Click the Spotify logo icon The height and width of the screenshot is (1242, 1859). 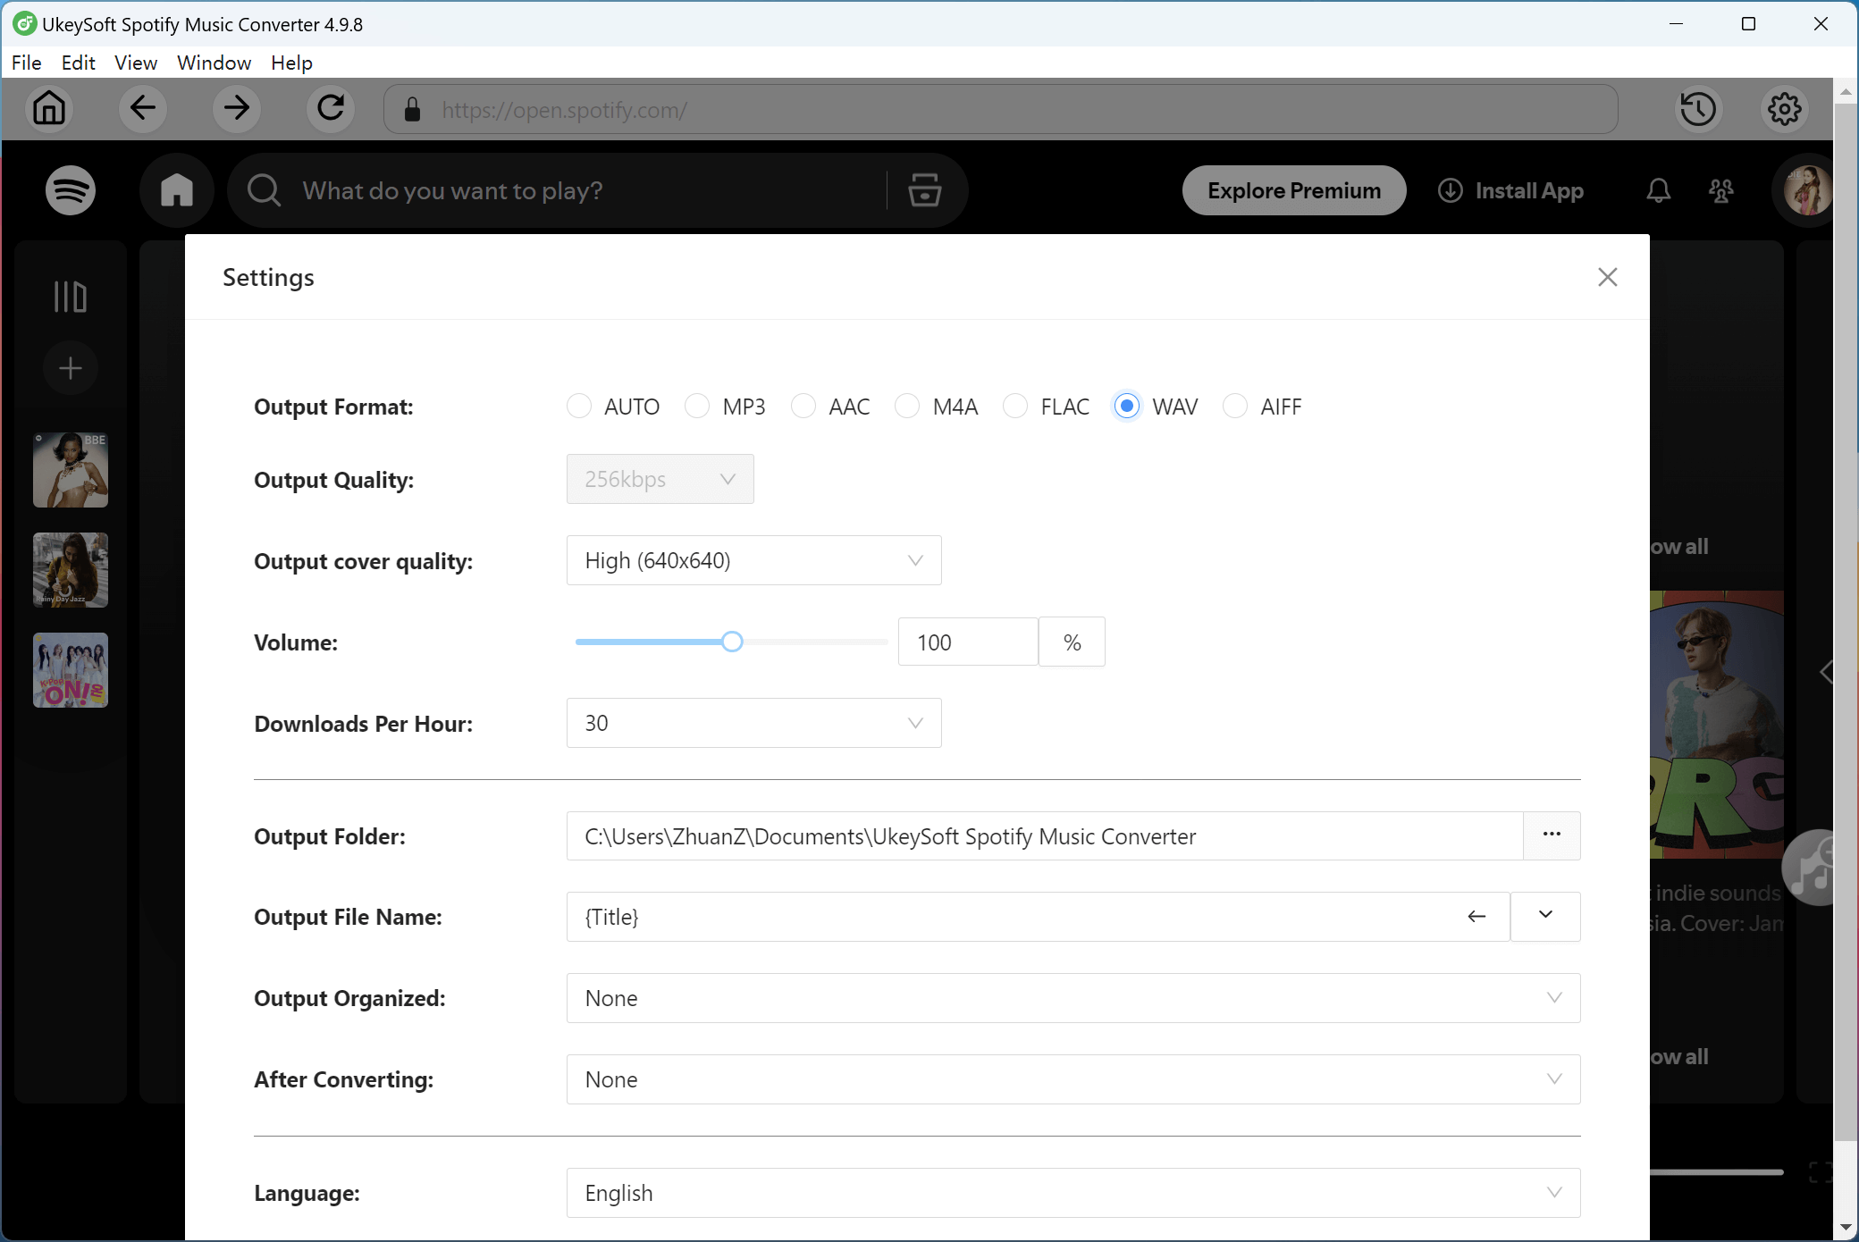pyautogui.click(x=70, y=190)
